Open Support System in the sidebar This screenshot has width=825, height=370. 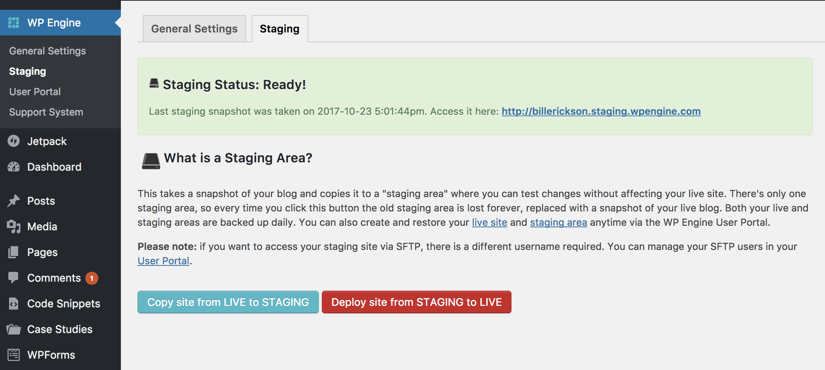pyautogui.click(x=46, y=112)
